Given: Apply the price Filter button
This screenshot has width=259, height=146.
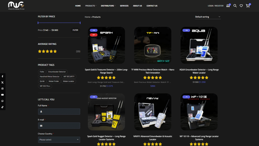Looking at the screenshot, I should [x=75, y=30].
